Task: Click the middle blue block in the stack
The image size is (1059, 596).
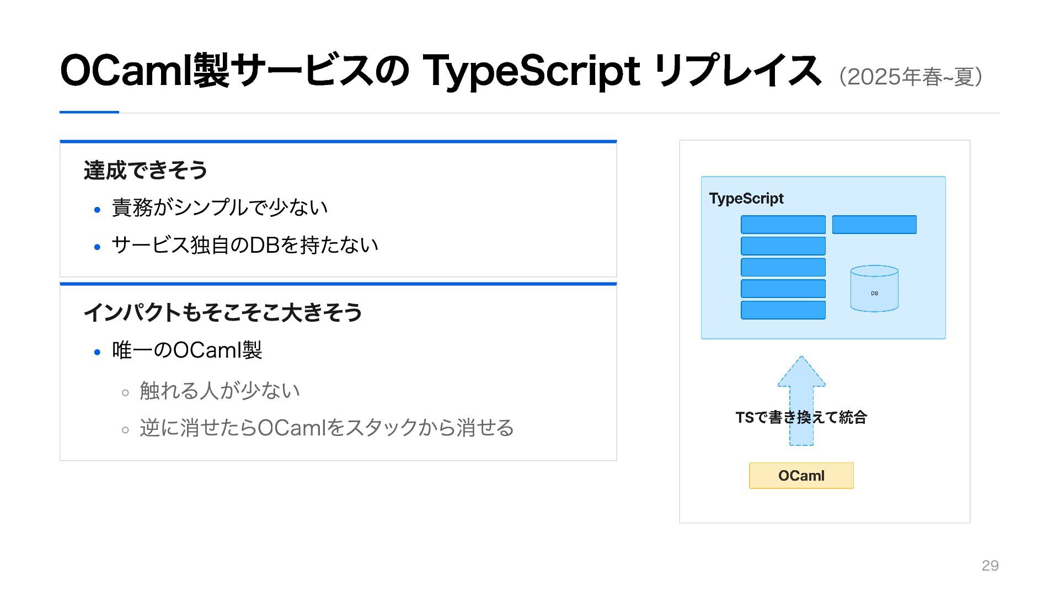Action: pyautogui.click(x=783, y=267)
